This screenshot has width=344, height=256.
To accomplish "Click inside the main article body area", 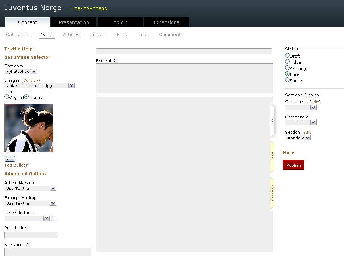I will point(184,175).
